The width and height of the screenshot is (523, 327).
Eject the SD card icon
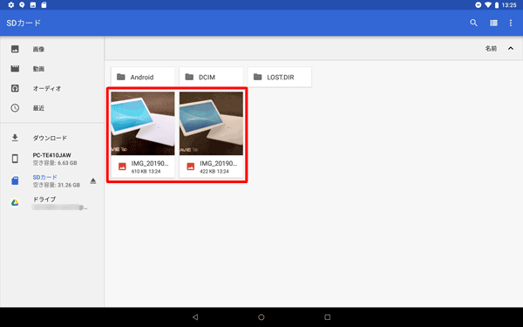[93, 181]
